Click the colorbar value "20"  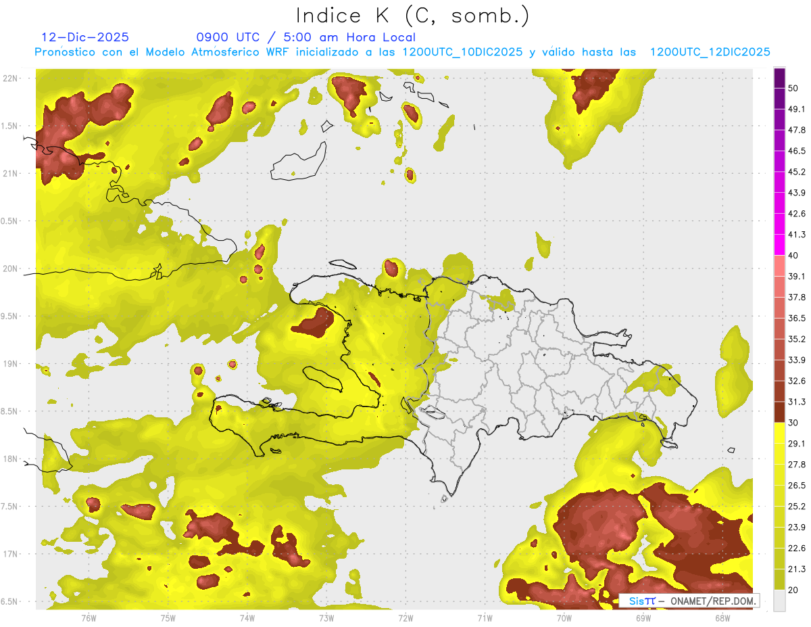tap(794, 589)
